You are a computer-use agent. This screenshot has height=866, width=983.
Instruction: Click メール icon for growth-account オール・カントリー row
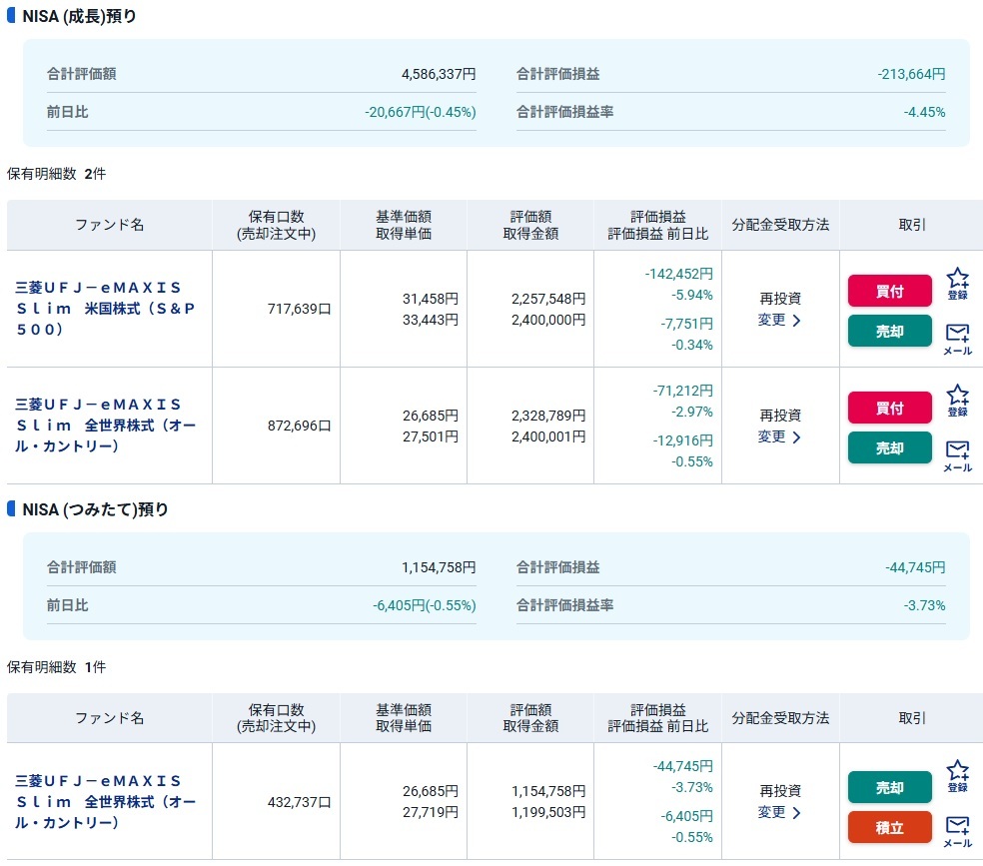coord(957,456)
